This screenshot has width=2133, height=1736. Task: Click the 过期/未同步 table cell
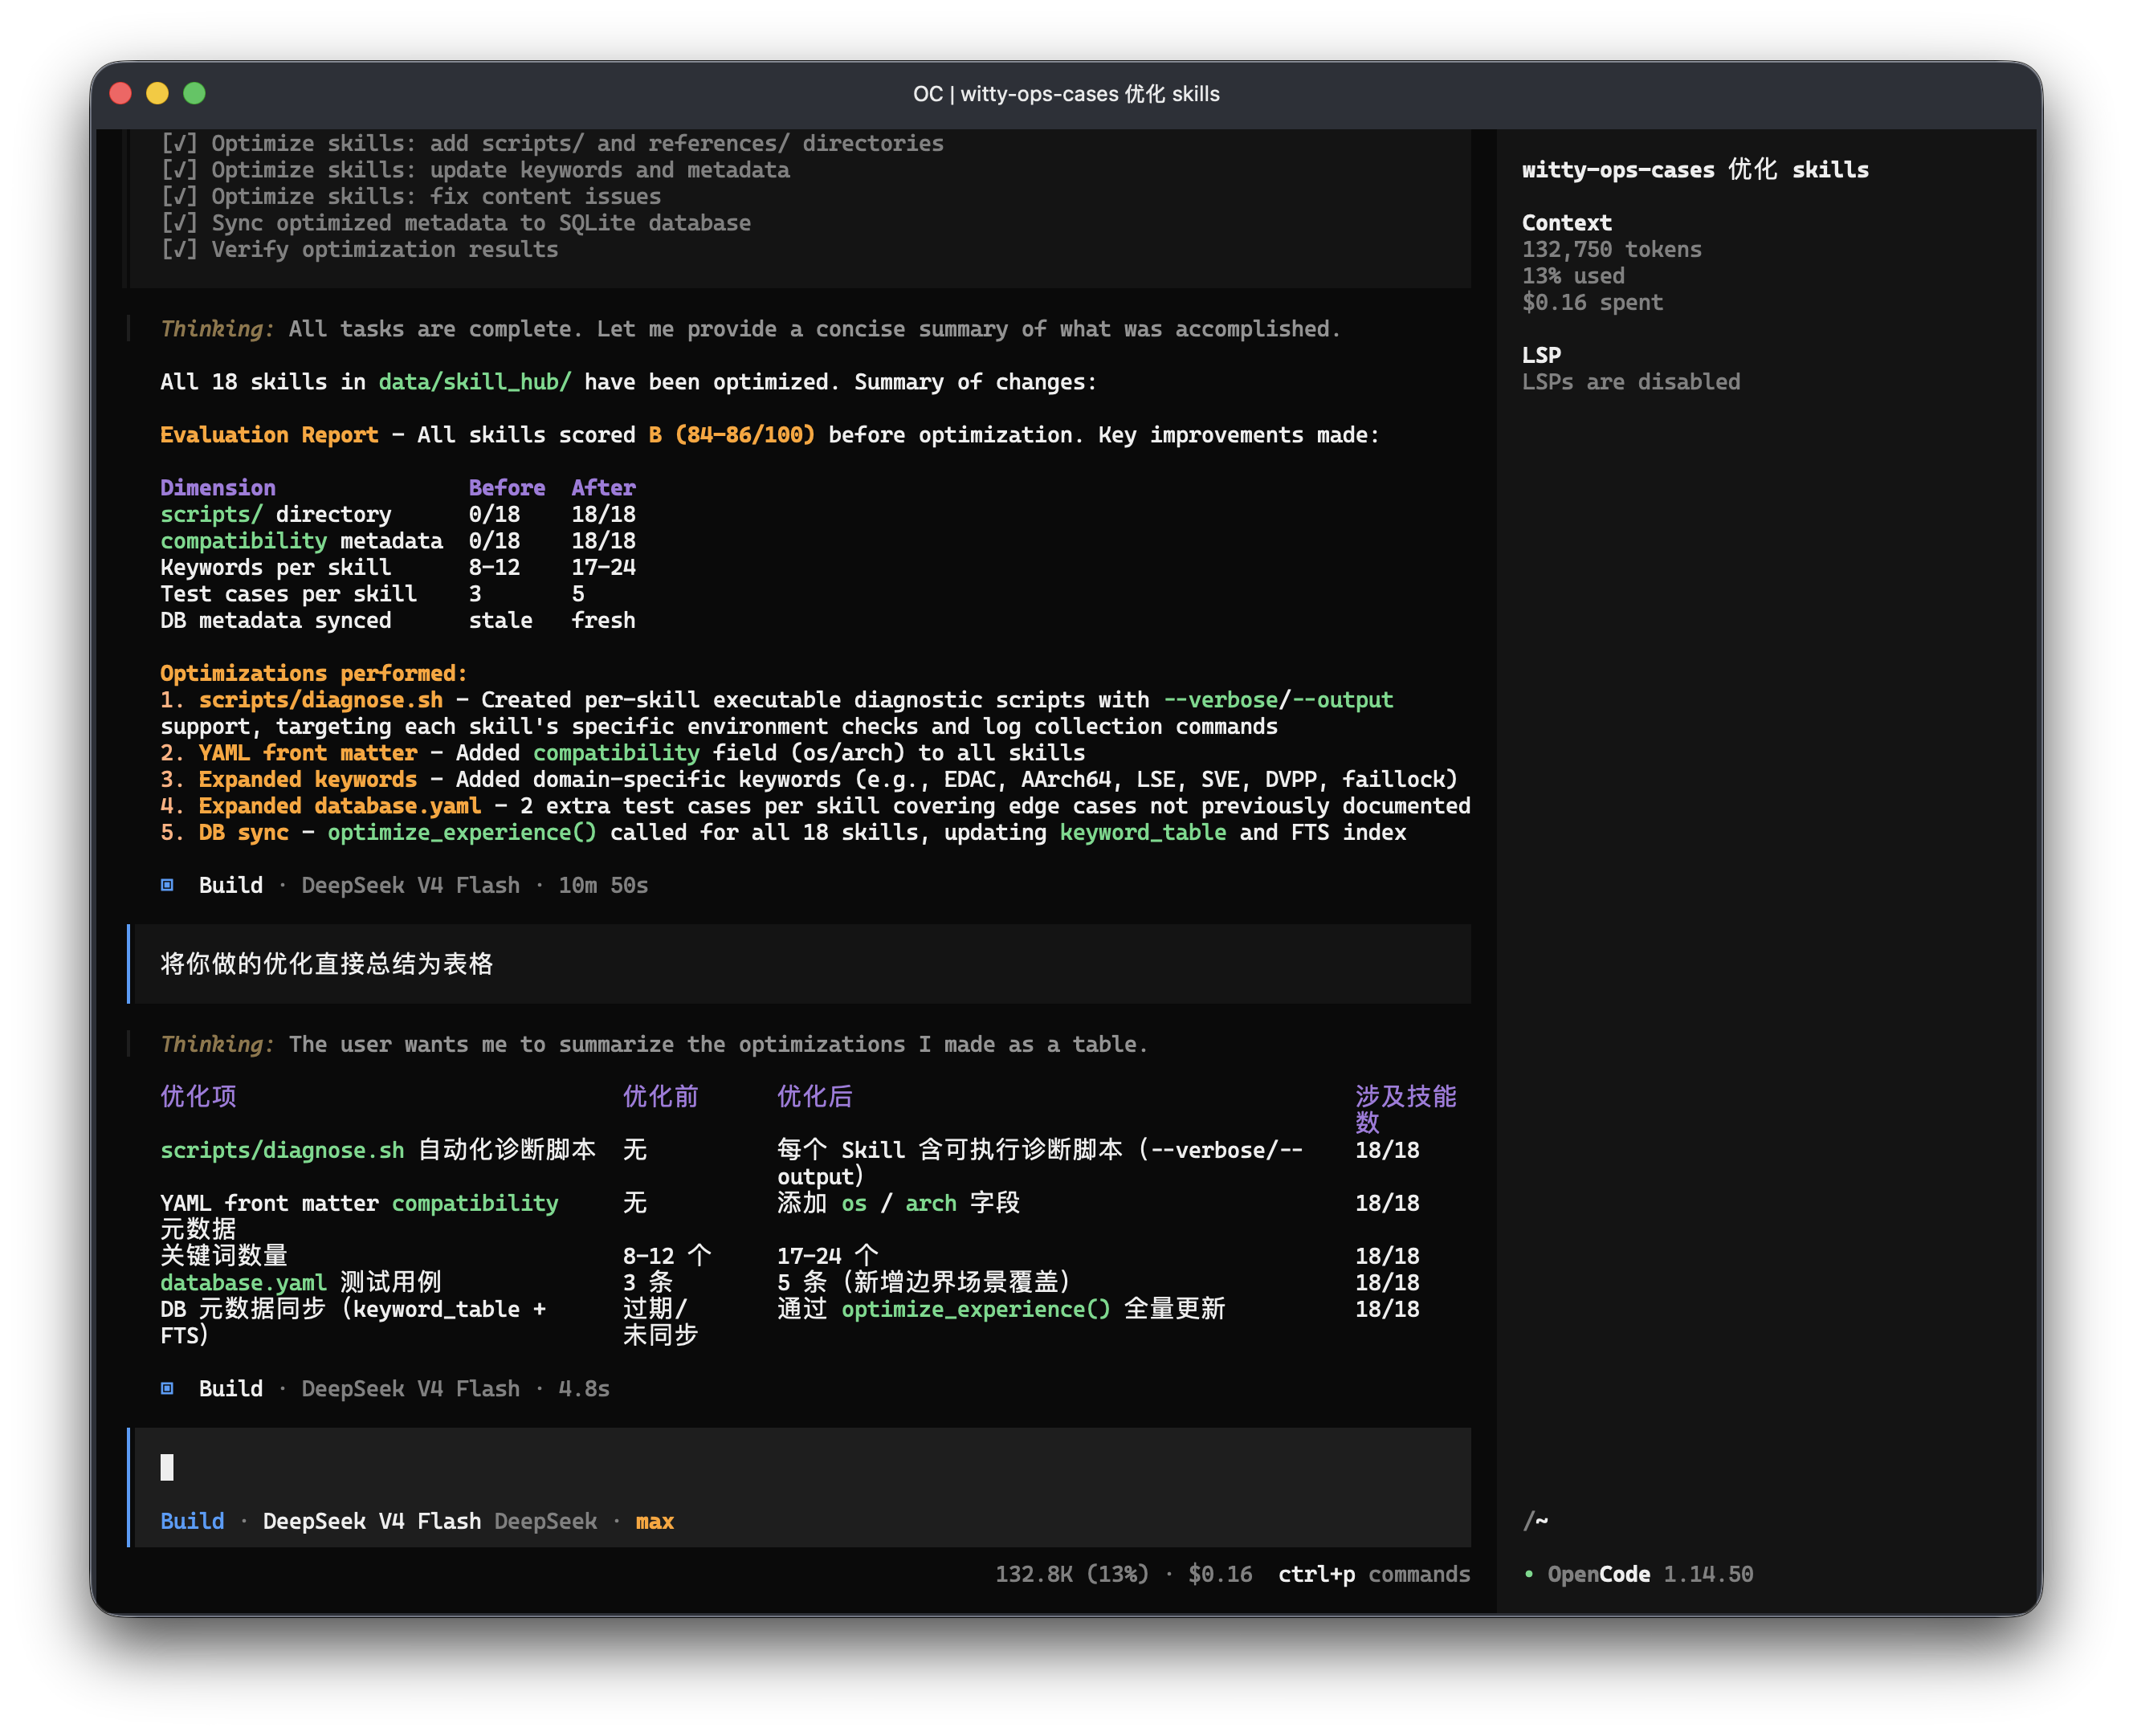[661, 1322]
